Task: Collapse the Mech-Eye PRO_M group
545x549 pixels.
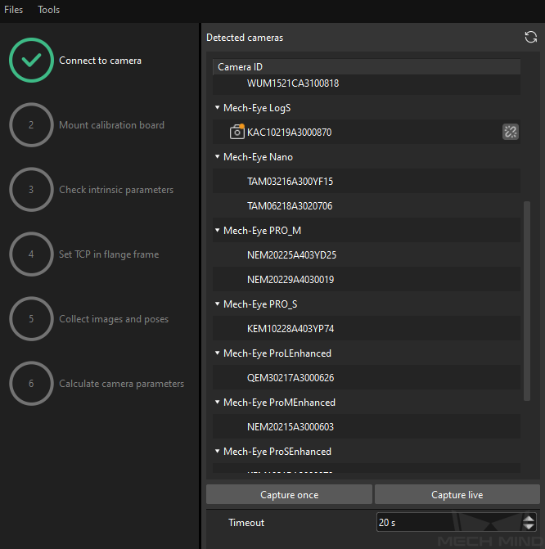Action: point(217,230)
